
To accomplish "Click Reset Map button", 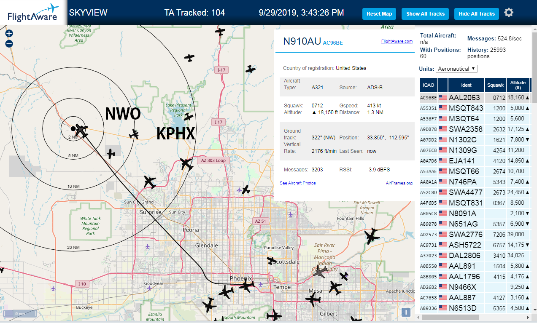I will 379,14.
